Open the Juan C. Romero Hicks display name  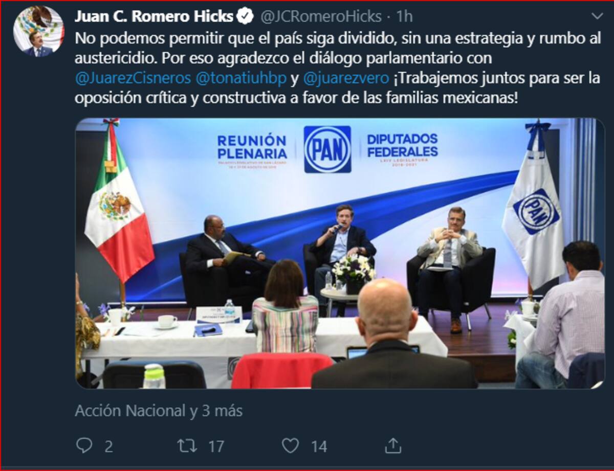(x=154, y=17)
